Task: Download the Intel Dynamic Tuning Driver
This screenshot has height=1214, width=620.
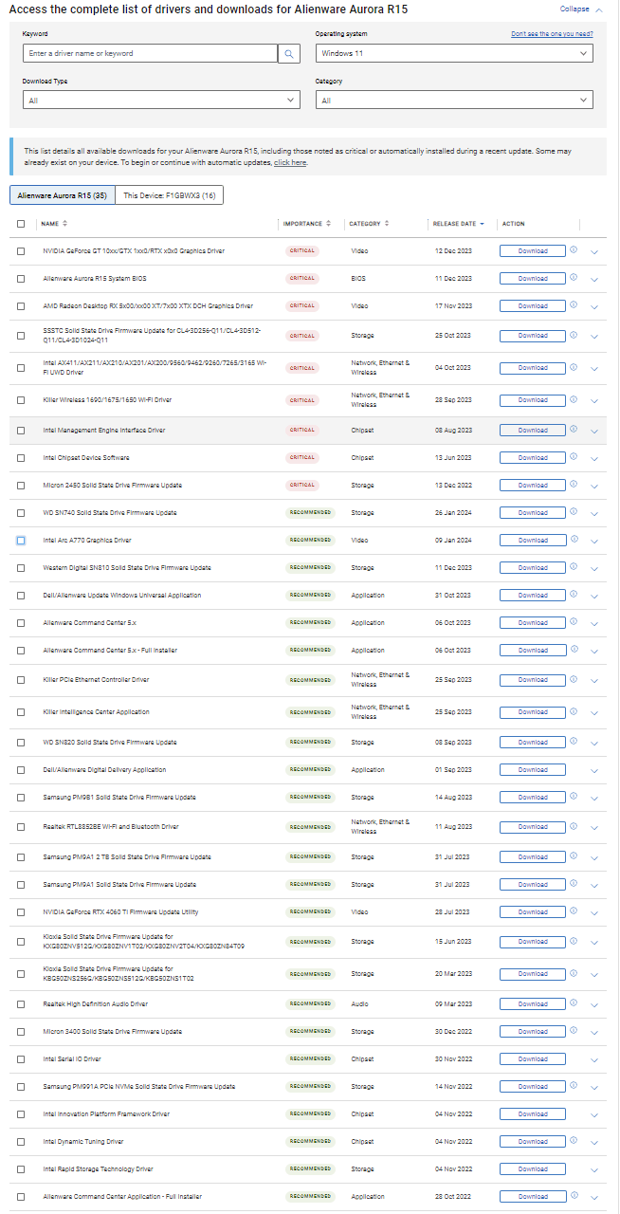Action: pos(533,1141)
